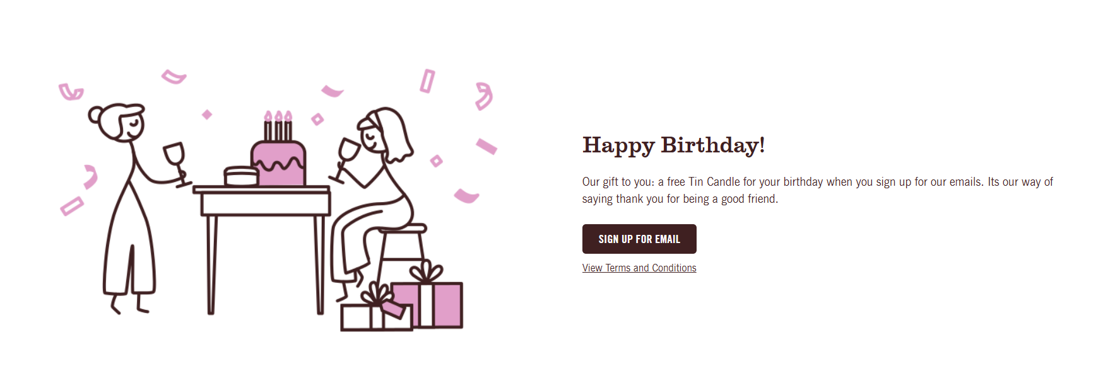Click the curled confetti in top-left corner
1120x369 pixels.
(x=71, y=93)
